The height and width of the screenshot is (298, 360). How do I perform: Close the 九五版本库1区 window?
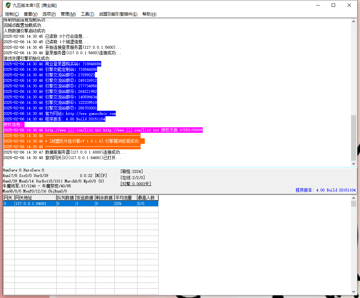[x=349, y=5]
